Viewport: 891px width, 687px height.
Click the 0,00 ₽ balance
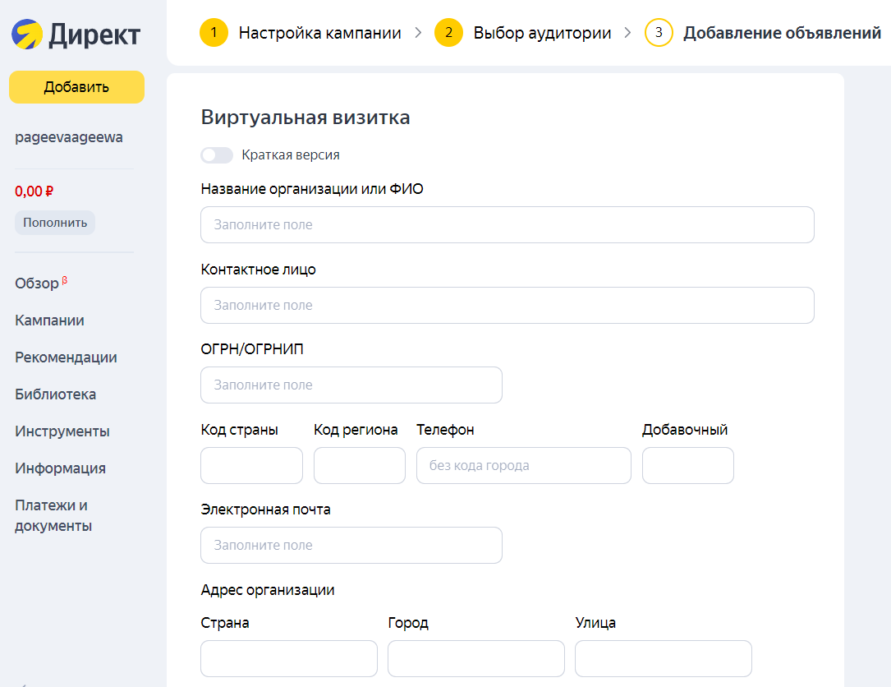34,191
